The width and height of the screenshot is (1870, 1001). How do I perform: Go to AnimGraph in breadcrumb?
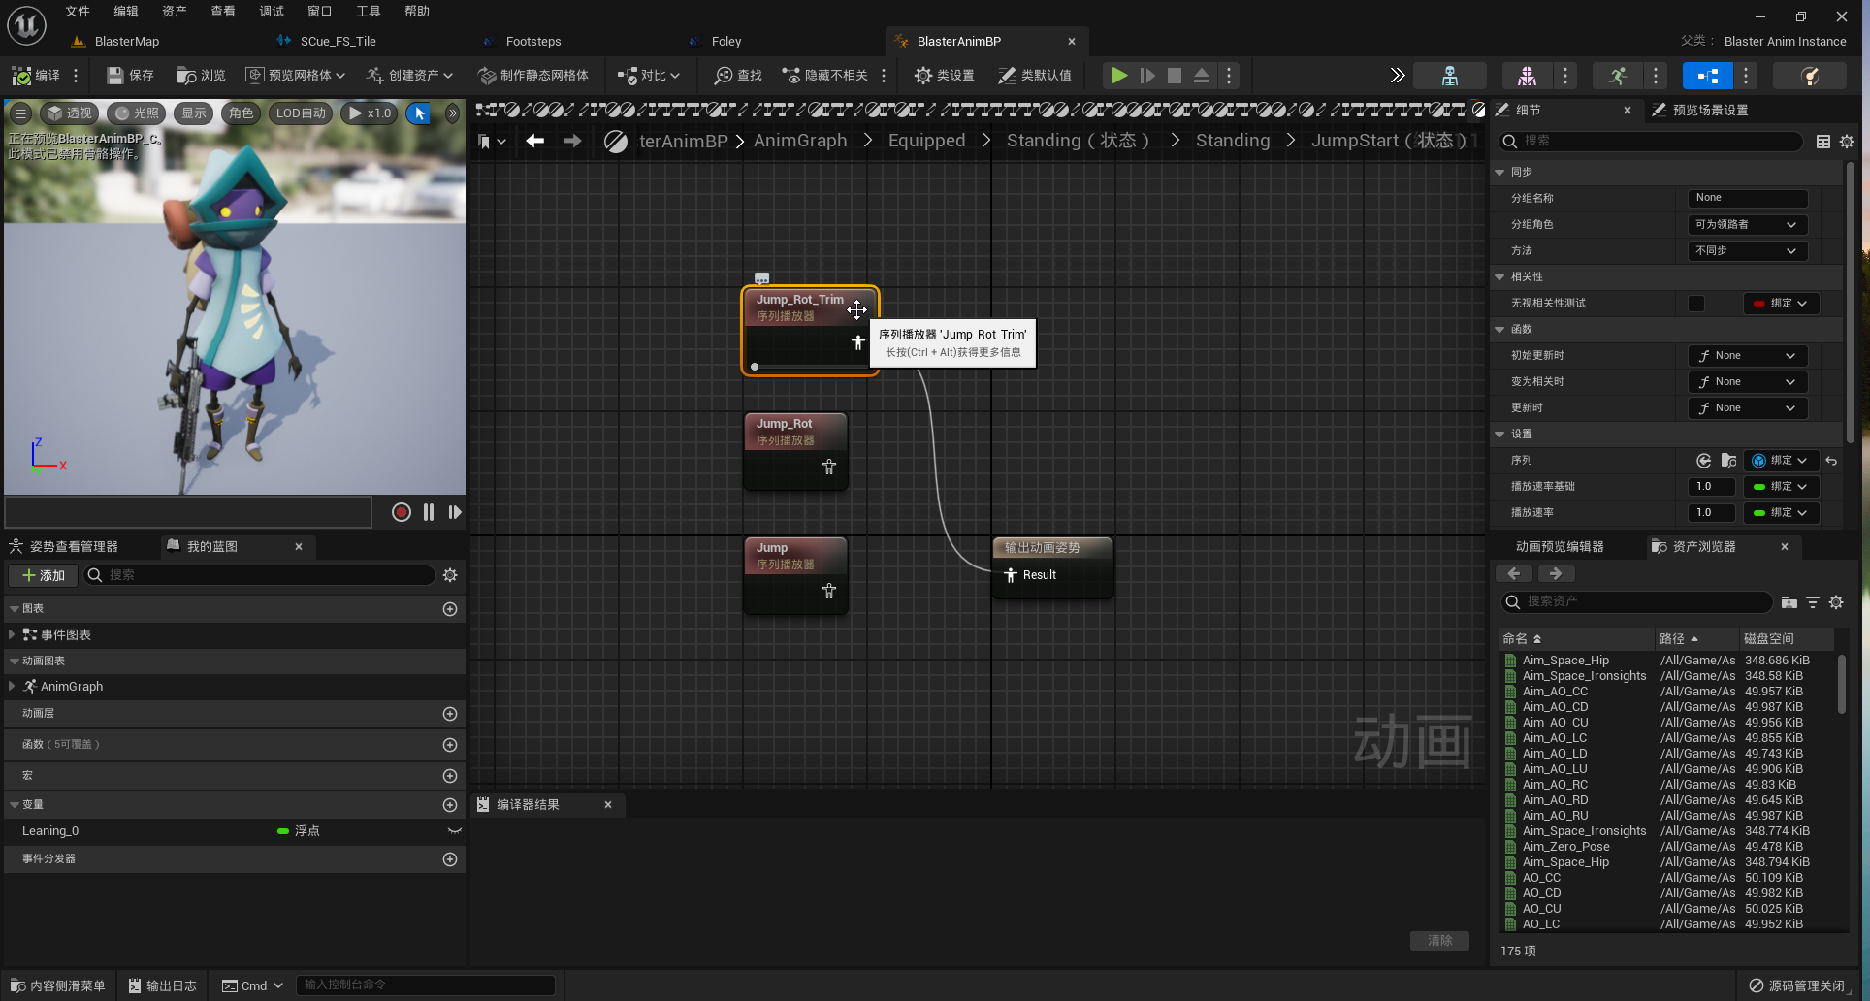pos(800,141)
